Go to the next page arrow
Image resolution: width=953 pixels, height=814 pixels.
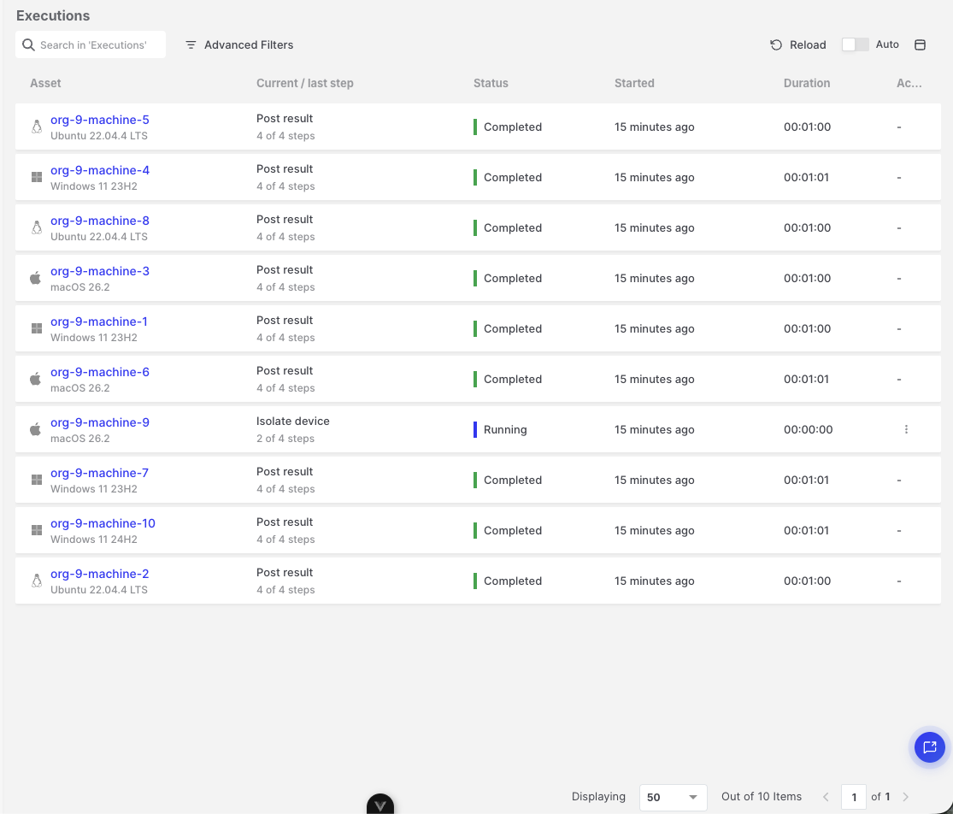tap(906, 797)
